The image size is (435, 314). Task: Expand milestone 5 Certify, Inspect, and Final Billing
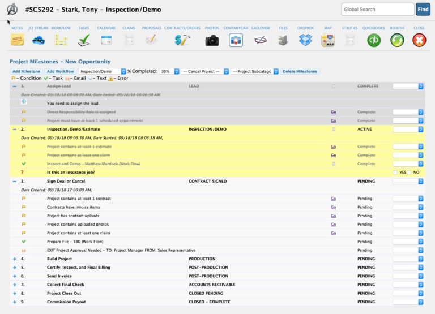(x=15, y=268)
